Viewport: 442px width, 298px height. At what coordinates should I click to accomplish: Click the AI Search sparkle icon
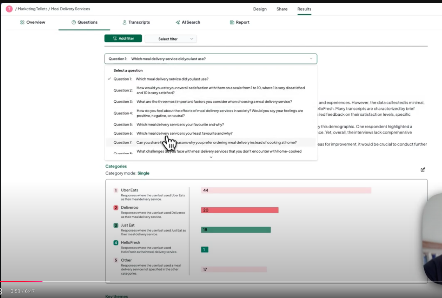(x=178, y=22)
